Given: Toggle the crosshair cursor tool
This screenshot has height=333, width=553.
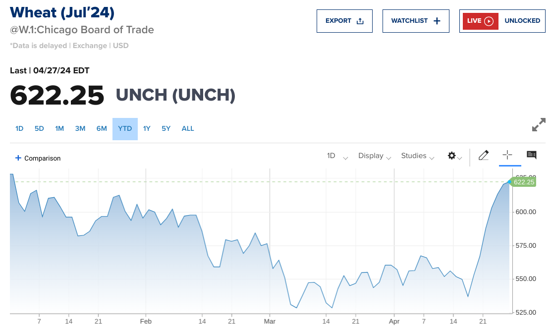Looking at the screenshot, I should (507, 155).
